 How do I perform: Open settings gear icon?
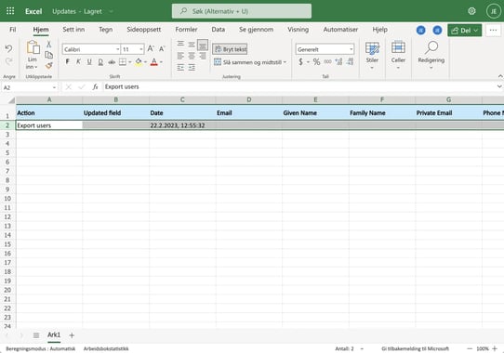471,11
